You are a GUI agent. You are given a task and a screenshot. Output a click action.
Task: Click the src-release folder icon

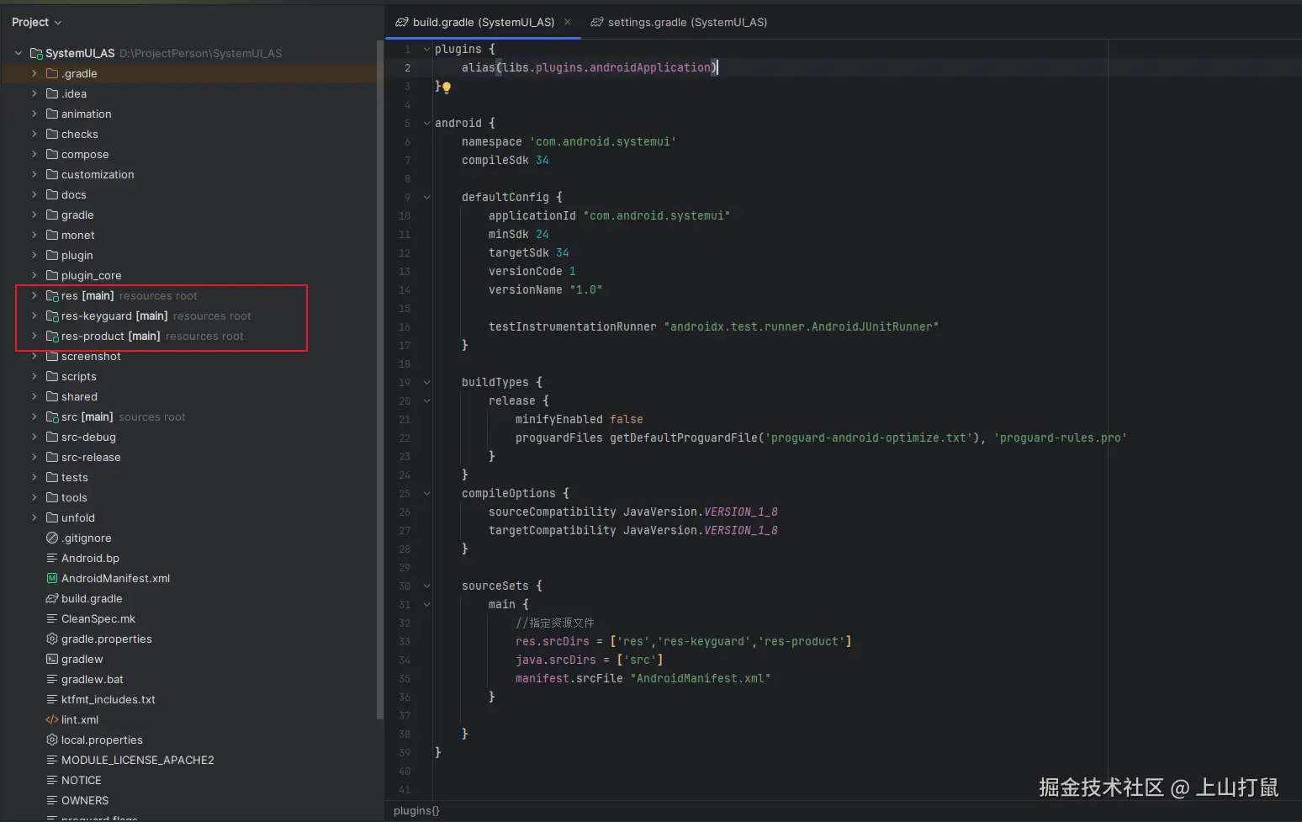(52, 457)
